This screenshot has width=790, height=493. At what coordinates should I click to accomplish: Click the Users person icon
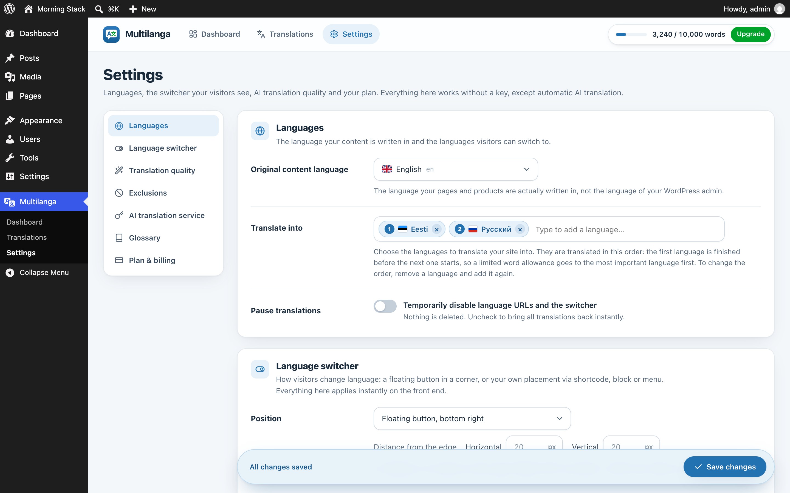pyautogui.click(x=10, y=139)
